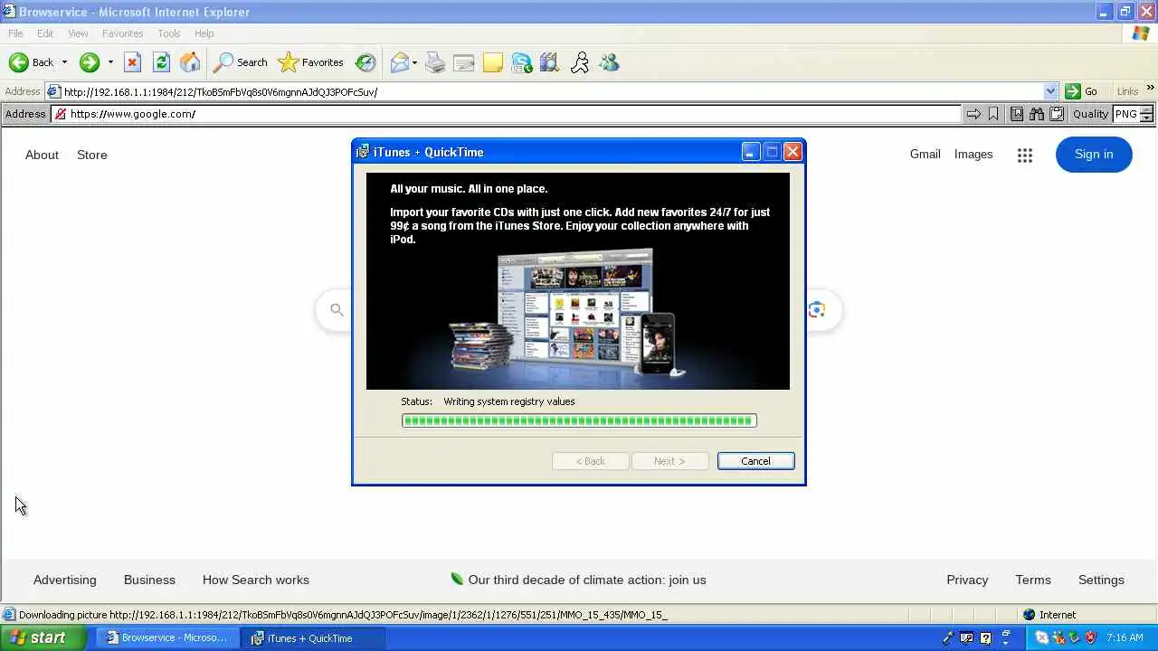1158x651 pixels.
Task: Open the Store link on Google
Action: tap(92, 156)
